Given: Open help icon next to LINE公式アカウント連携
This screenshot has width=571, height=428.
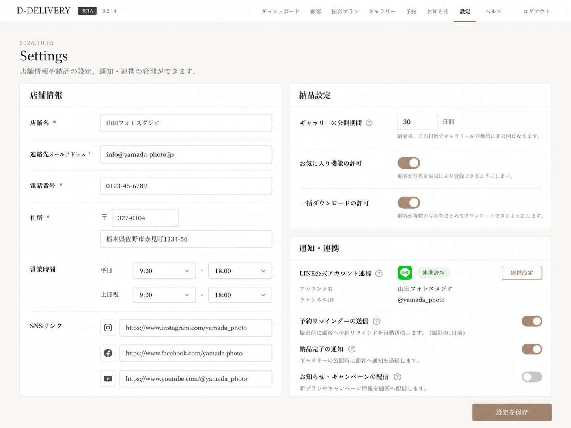Looking at the screenshot, I should coord(379,274).
